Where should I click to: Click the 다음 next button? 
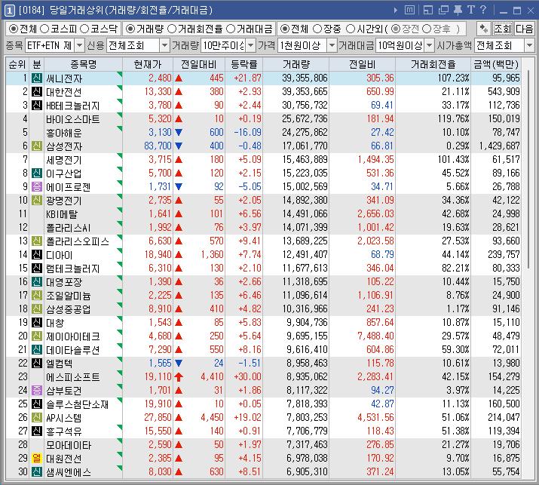pyautogui.click(x=524, y=29)
